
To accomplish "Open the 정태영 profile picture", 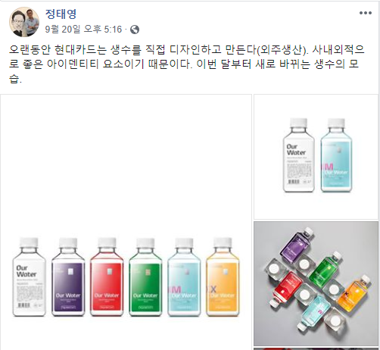I will coord(24,22).
